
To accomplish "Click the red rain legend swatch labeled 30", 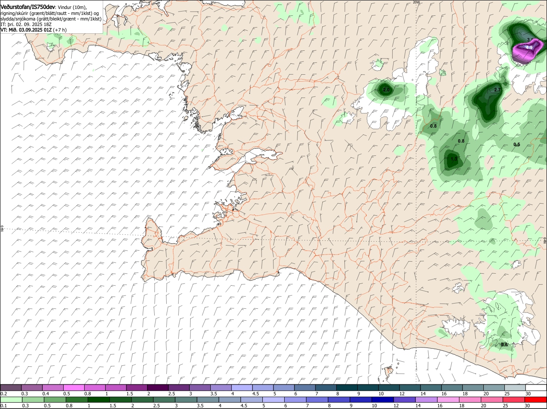I will pyautogui.click(x=536, y=400).
